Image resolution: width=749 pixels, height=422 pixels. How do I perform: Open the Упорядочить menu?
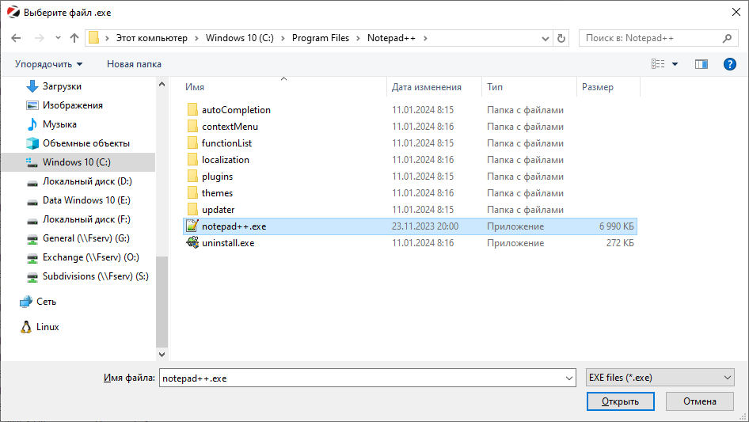pyautogui.click(x=48, y=64)
